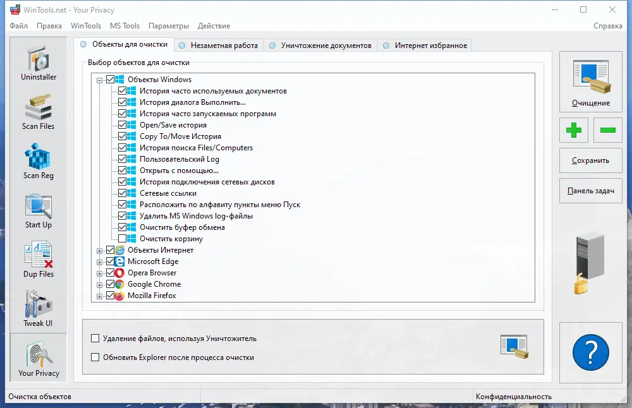The image size is (632, 408).
Task: Select История подключения сетевых дисков row
Action: [207, 182]
